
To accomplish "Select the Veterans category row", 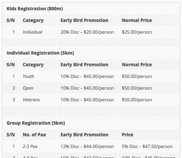I will pyautogui.click(x=91, y=100).
